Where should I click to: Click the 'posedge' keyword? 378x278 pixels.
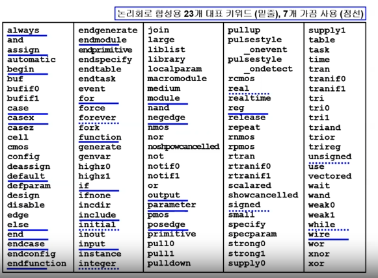point(167,225)
